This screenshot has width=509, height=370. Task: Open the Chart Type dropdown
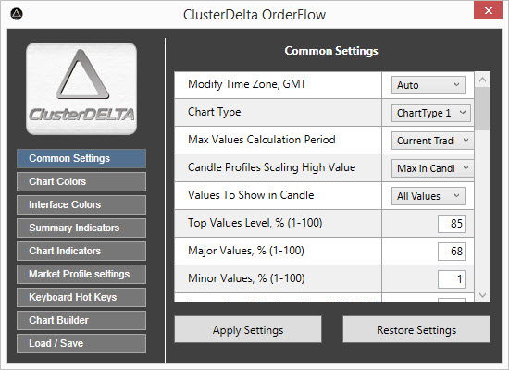pos(430,113)
